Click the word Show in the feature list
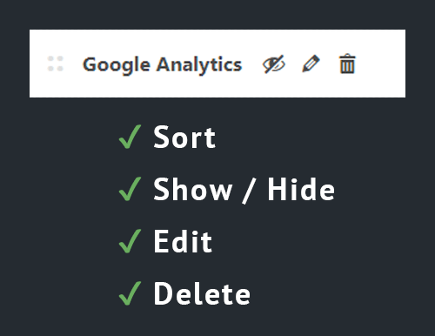 point(192,189)
